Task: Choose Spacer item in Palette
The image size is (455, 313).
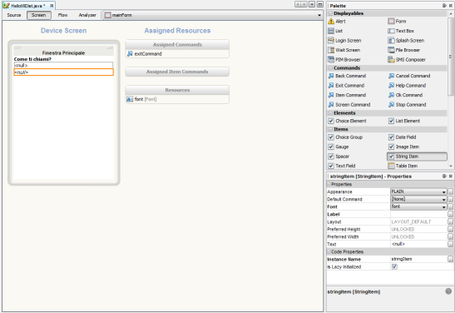Action: coord(339,156)
